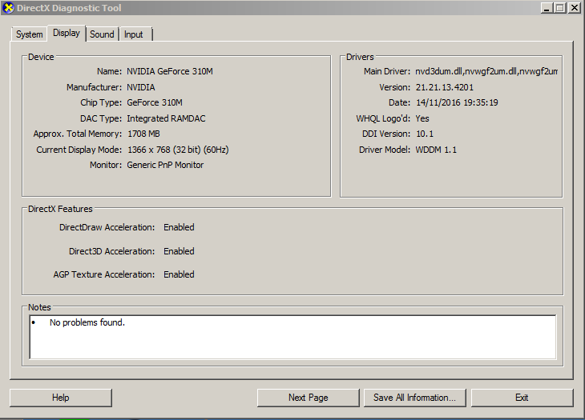Image resolution: width=585 pixels, height=420 pixels.
Task: Go to the Input tab
Action: point(134,34)
